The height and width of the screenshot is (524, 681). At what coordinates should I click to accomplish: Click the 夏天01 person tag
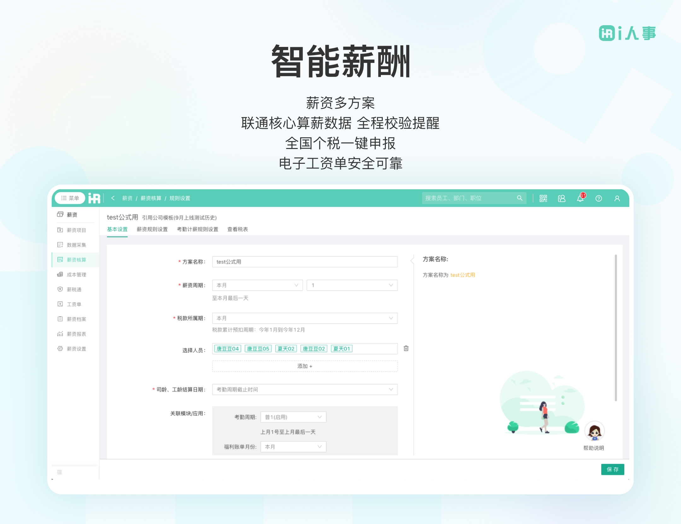click(342, 349)
